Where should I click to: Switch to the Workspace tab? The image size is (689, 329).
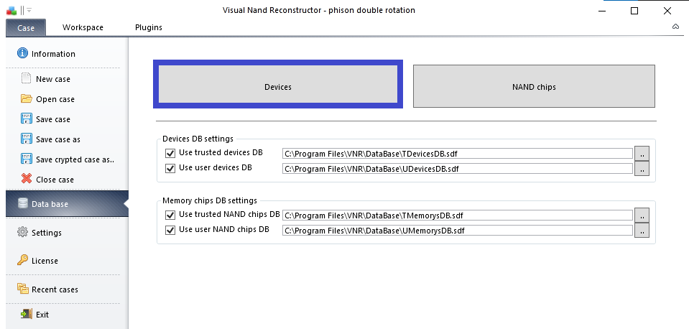pos(83,27)
